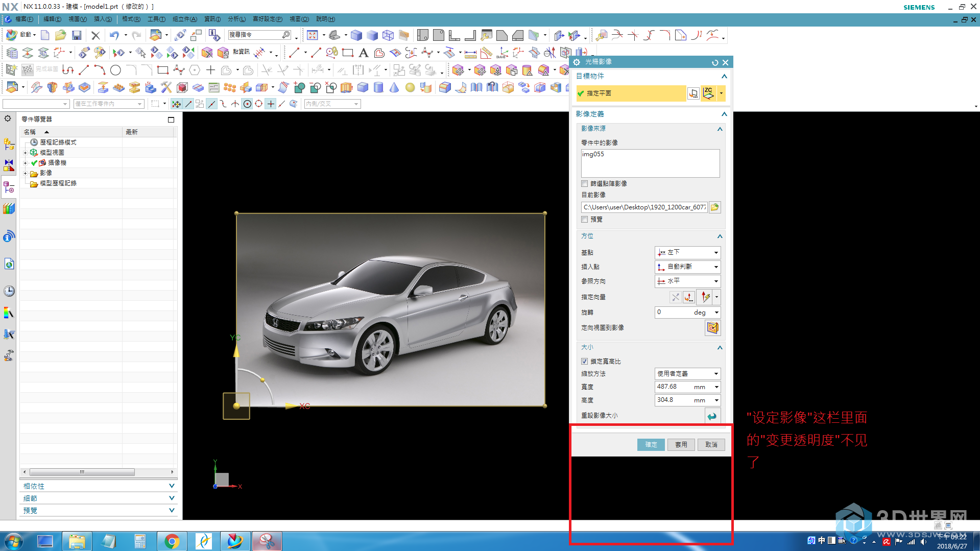Click the dialog settings gear icon
Image resolution: width=980 pixels, height=551 pixels.
click(577, 62)
